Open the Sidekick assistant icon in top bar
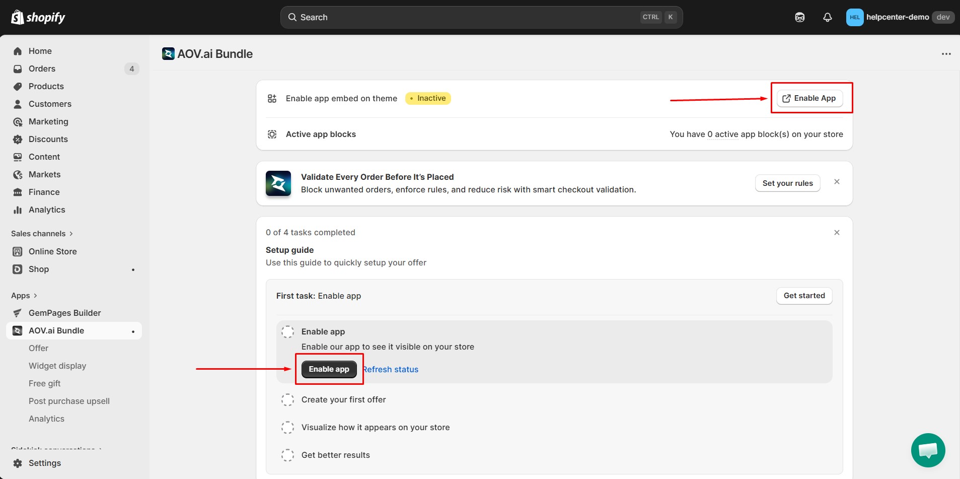The height and width of the screenshot is (479, 960). point(800,17)
